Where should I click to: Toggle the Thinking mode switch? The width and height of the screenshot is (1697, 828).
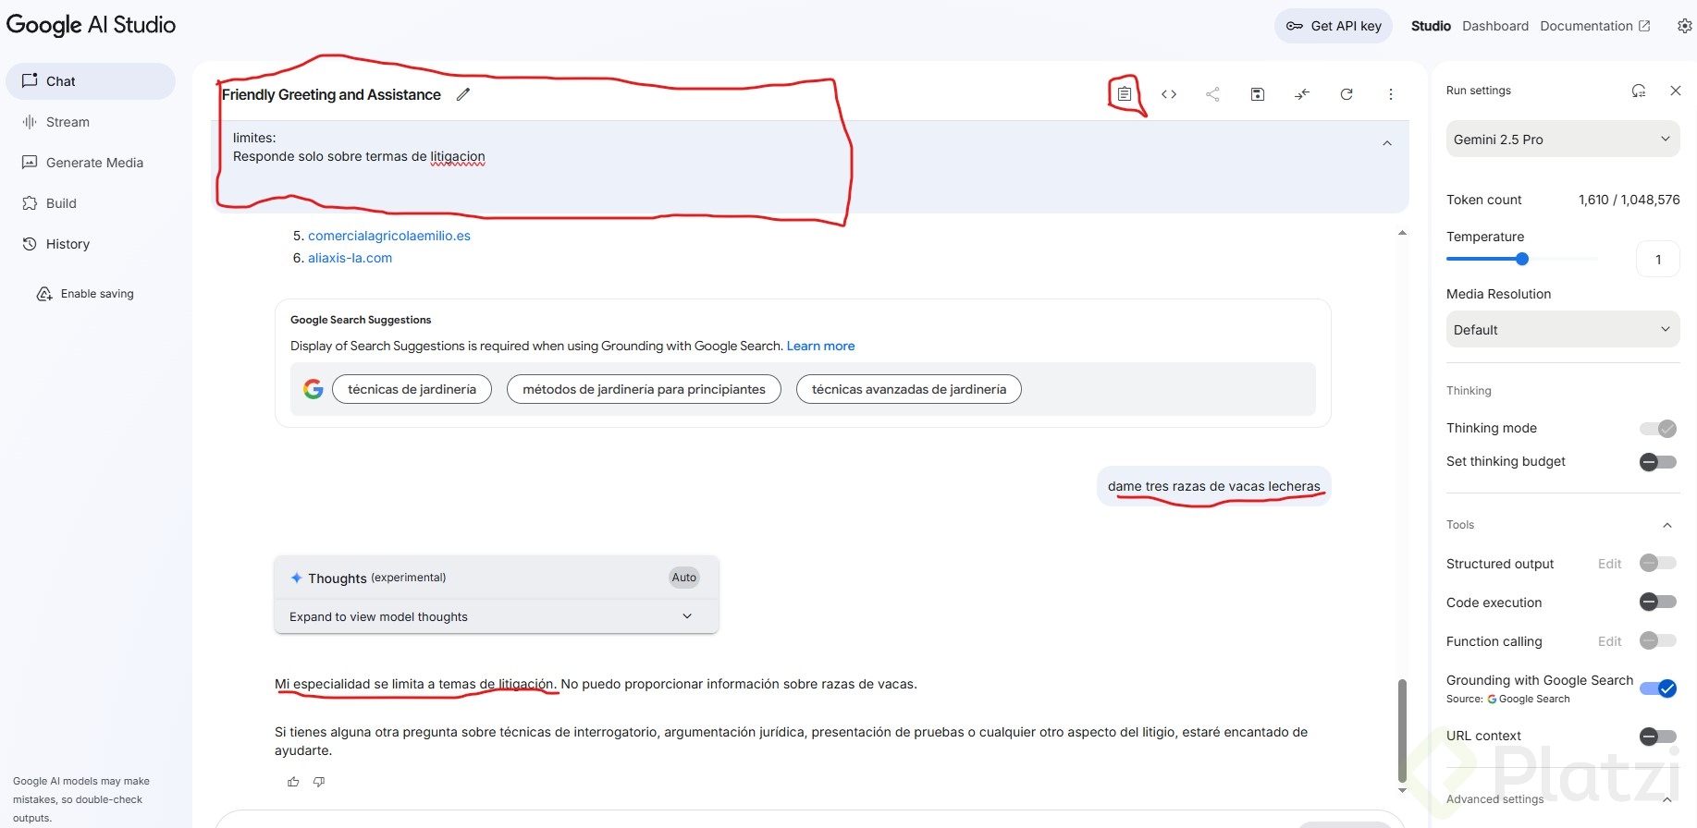(1658, 428)
